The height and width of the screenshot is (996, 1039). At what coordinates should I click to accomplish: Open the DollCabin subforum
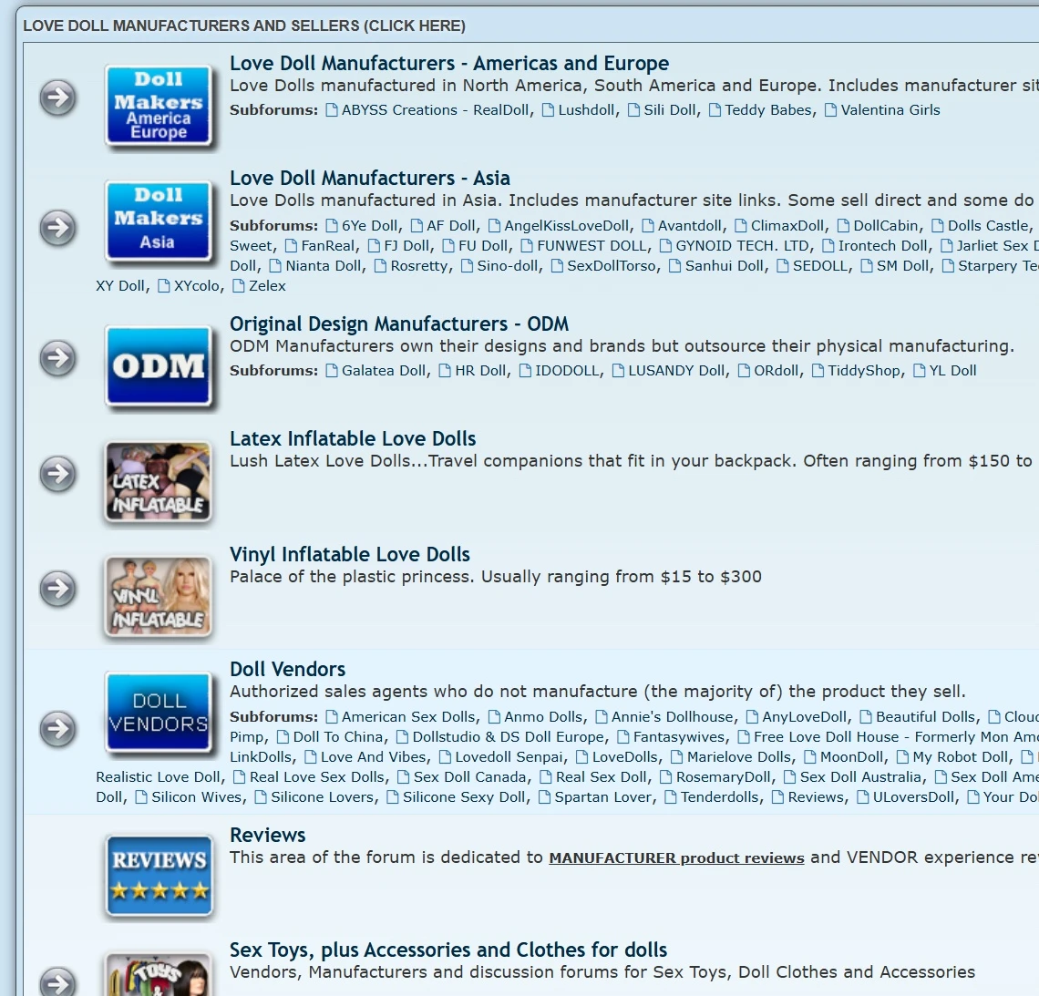(885, 226)
